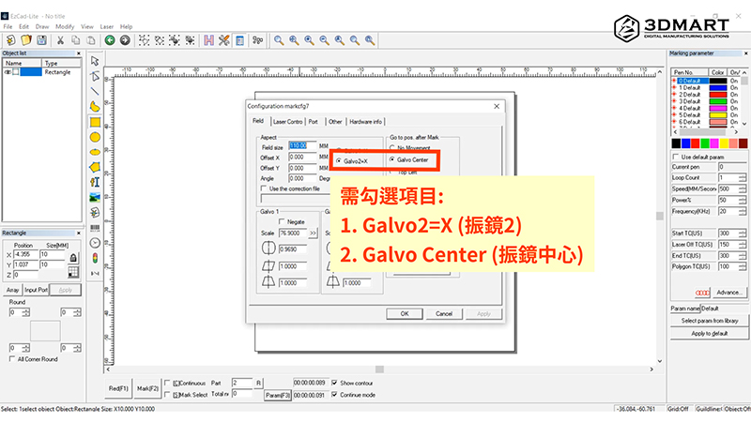Expand the Galvo 1 scale >> button
751x422 pixels.
[x=314, y=231]
